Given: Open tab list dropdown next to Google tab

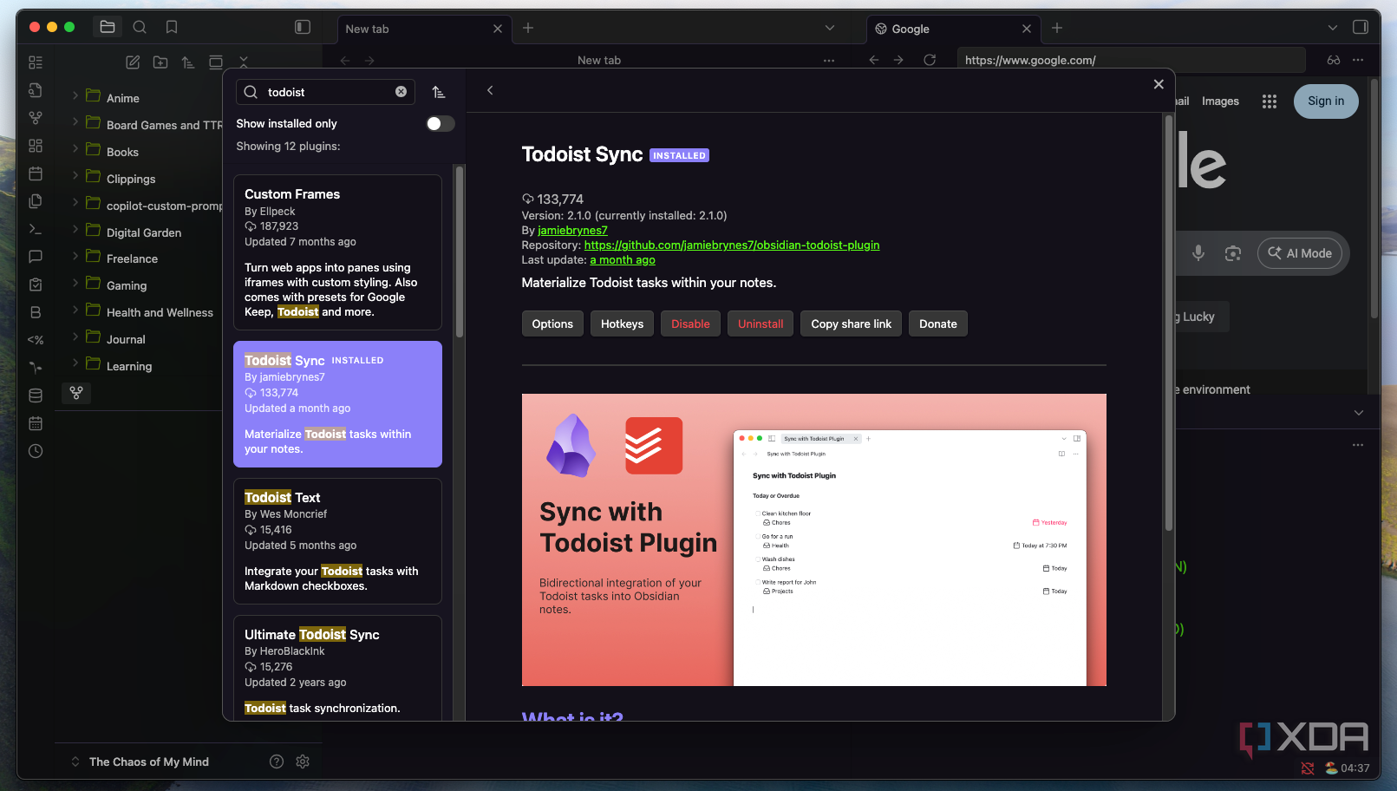Looking at the screenshot, I should (1333, 28).
